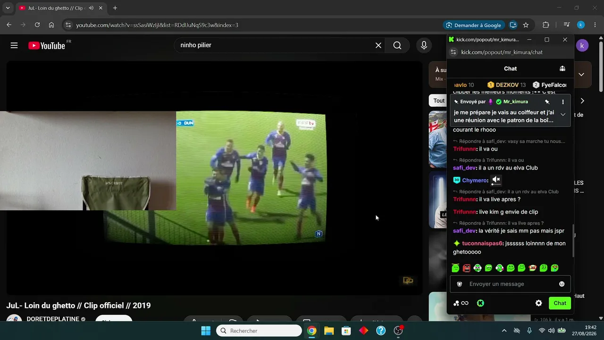Expand the pinned message in Kick chat
The image size is (604, 340).
[563, 114]
